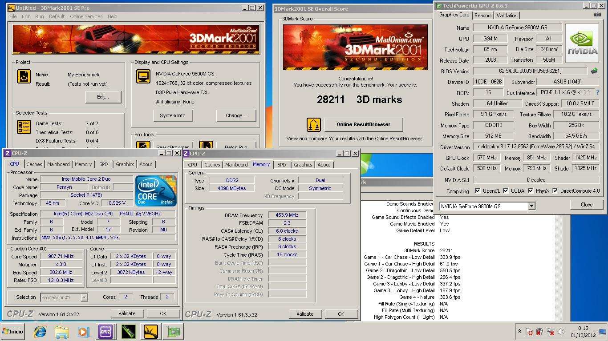Image resolution: width=608 pixels, height=341 pixels.
Task: Open the File menu in 3DMark2001
Action: point(13,16)
